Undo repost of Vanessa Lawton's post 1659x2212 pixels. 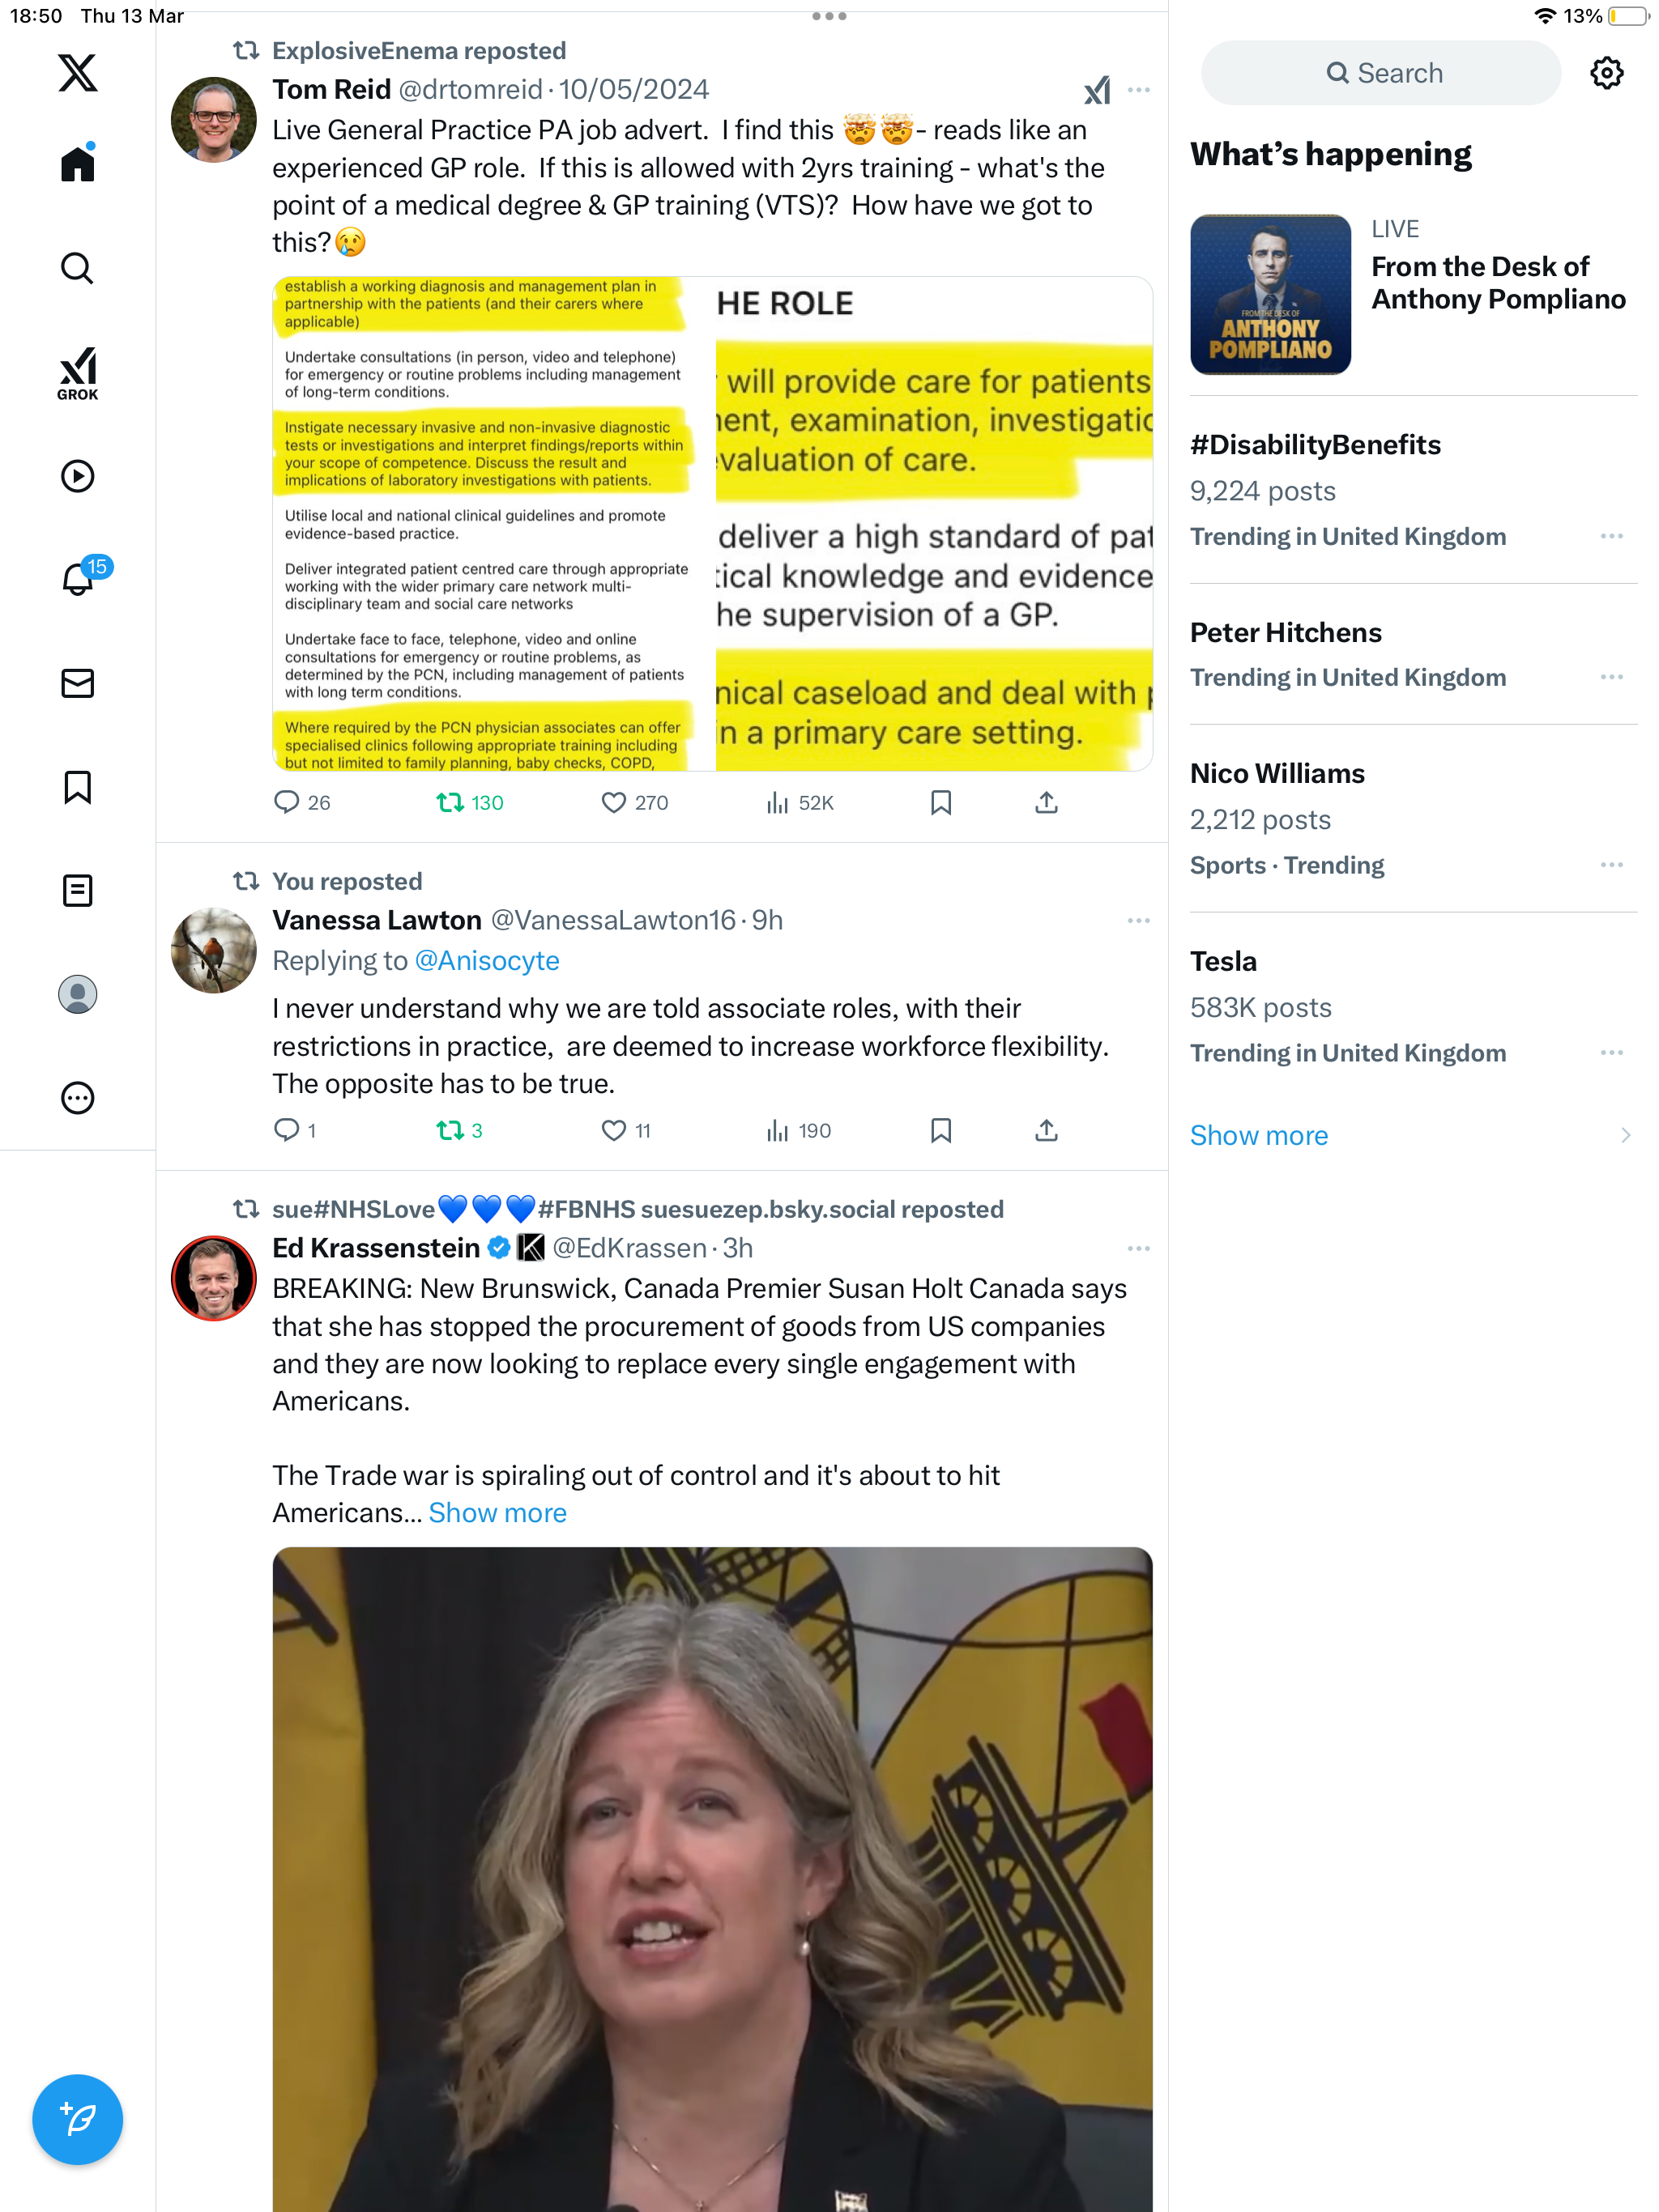(x=459, y=1130)
